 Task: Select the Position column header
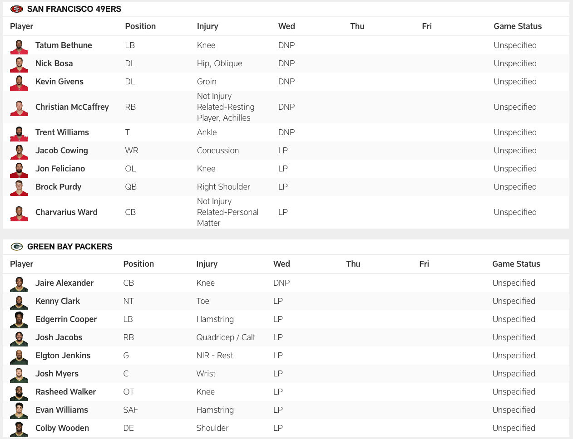140,26
